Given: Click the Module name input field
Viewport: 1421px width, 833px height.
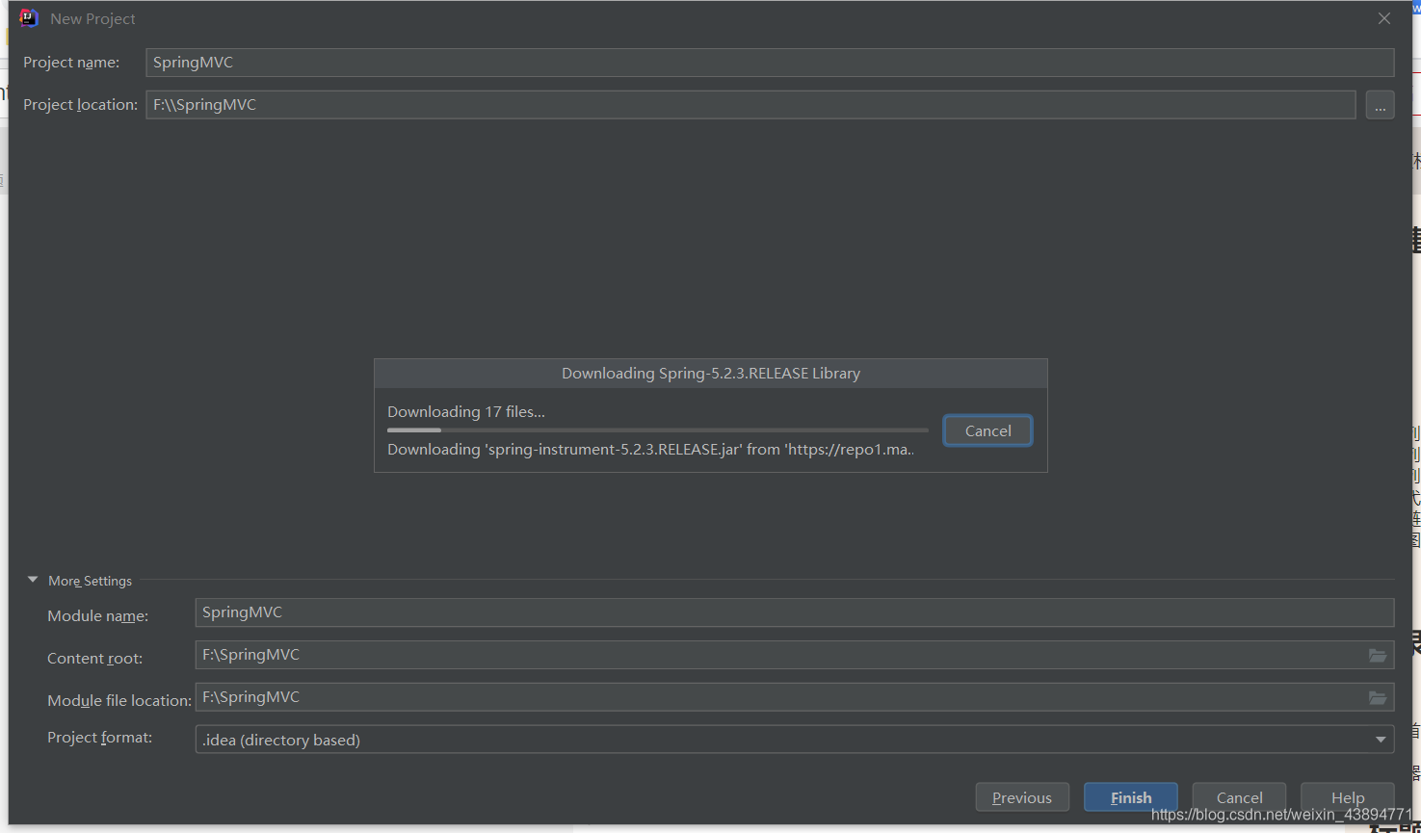Looking at the screenshot, I should click(795, 612).
